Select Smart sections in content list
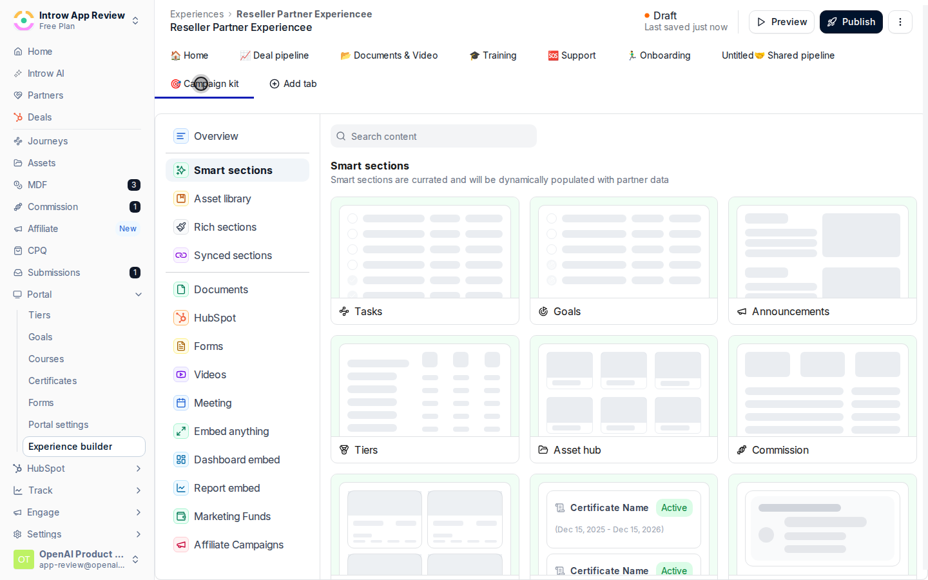The image size is (928, 580). tap(237, 170)
